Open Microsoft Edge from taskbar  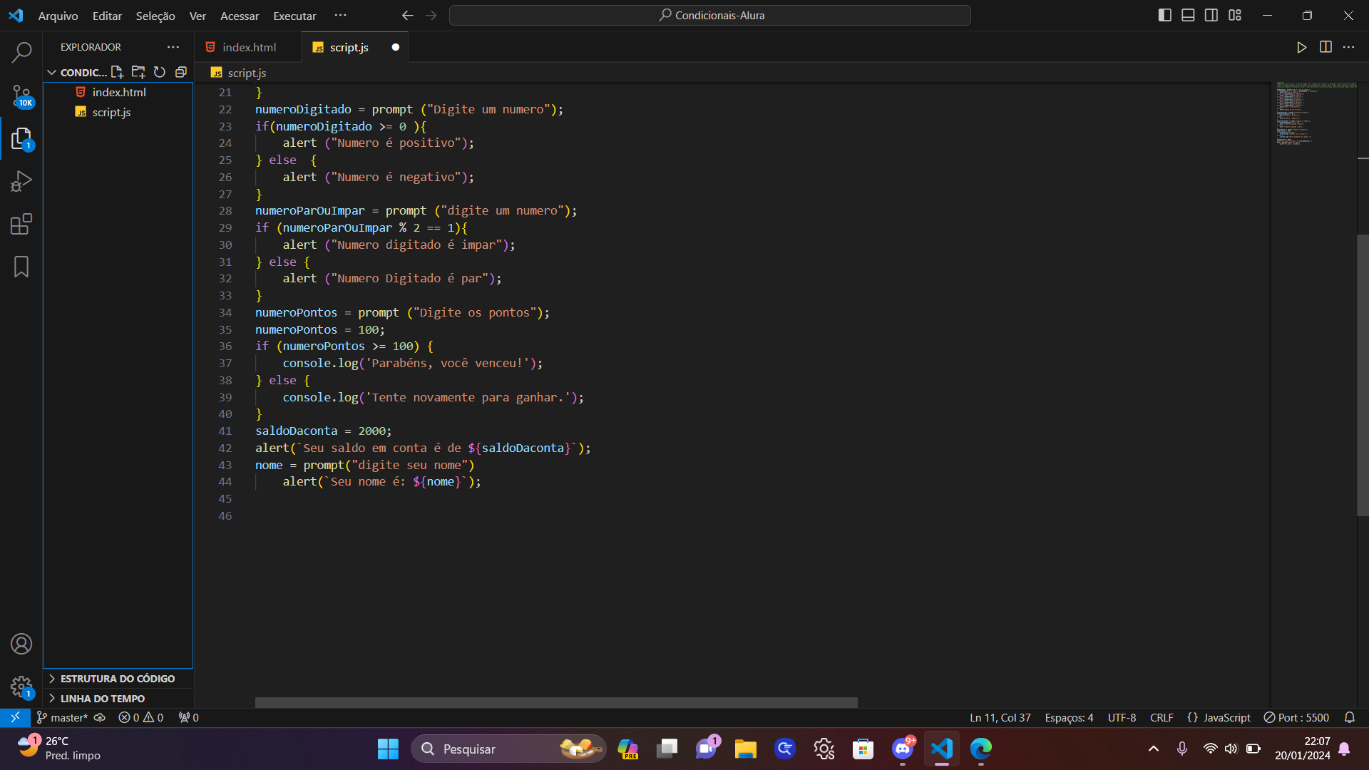pyautogui.click(x=981, y=749)
